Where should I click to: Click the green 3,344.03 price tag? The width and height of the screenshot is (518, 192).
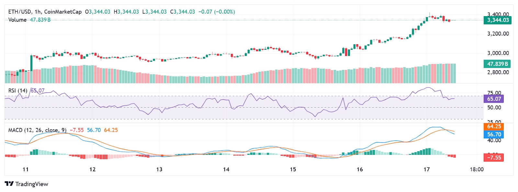[497, 20]
